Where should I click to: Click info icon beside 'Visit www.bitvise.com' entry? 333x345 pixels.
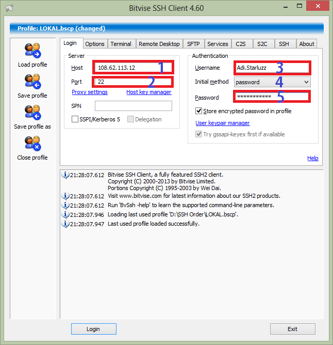[x=65, y=196]
